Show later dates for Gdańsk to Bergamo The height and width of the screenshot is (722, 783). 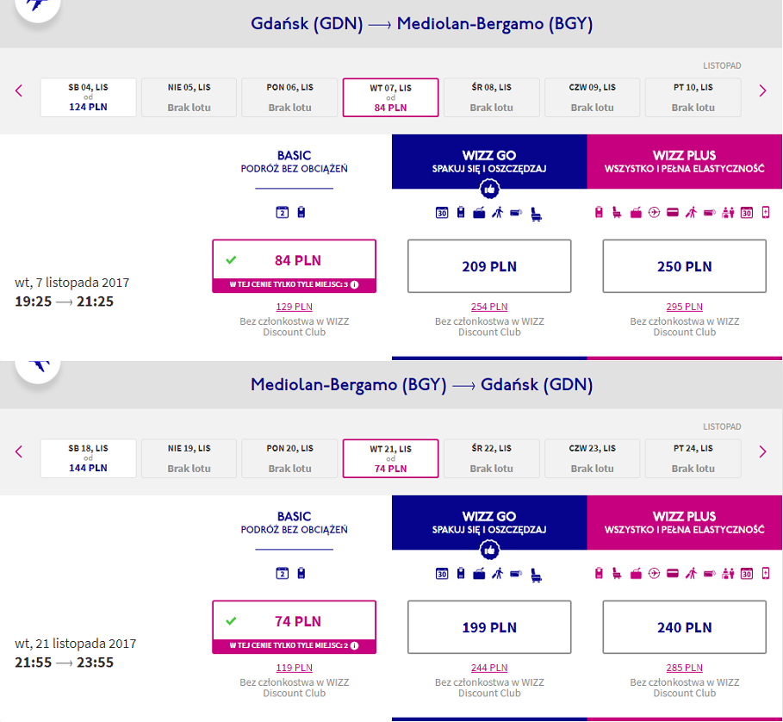tap(762, 90)
